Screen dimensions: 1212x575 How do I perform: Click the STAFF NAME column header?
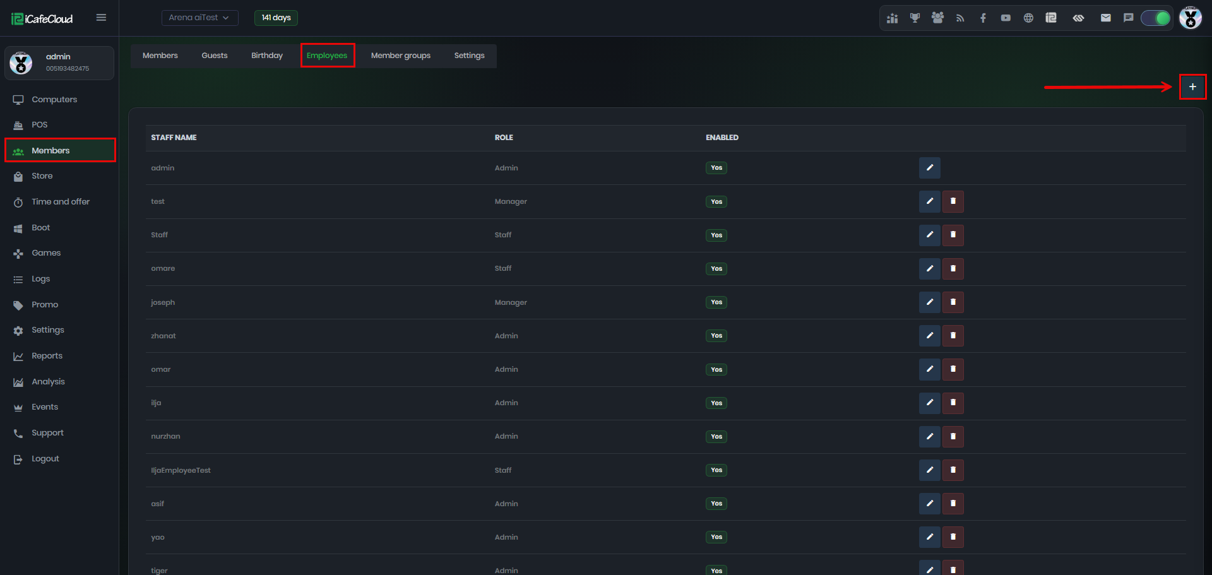[x=174, y=138]
